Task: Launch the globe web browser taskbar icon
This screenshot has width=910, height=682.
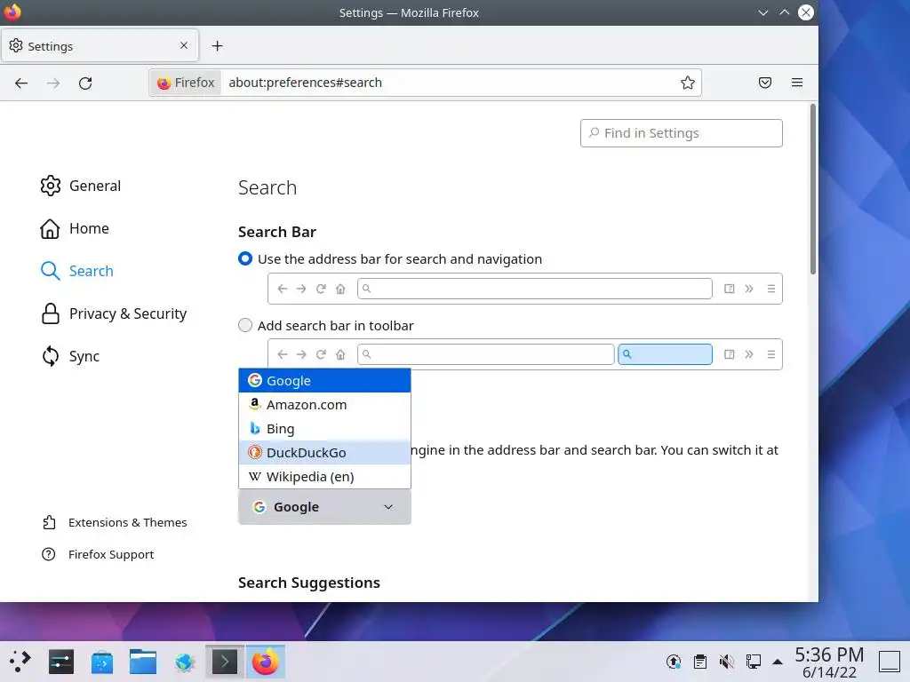Action: [x=184, y=662]
